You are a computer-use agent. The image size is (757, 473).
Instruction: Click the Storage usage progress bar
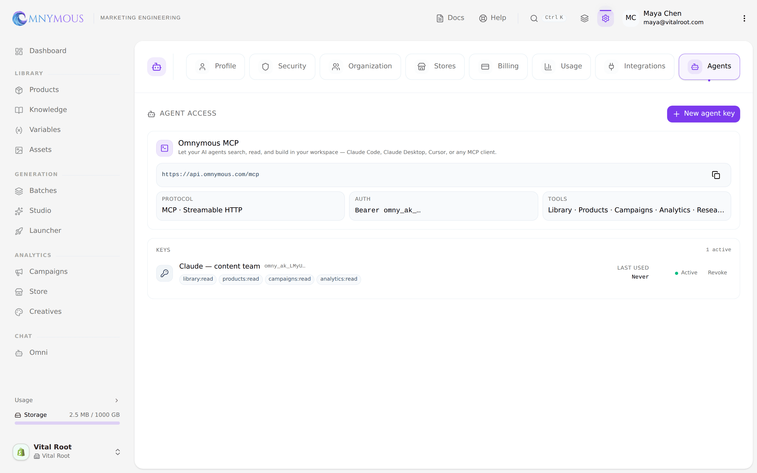click(x=67, y=423)
